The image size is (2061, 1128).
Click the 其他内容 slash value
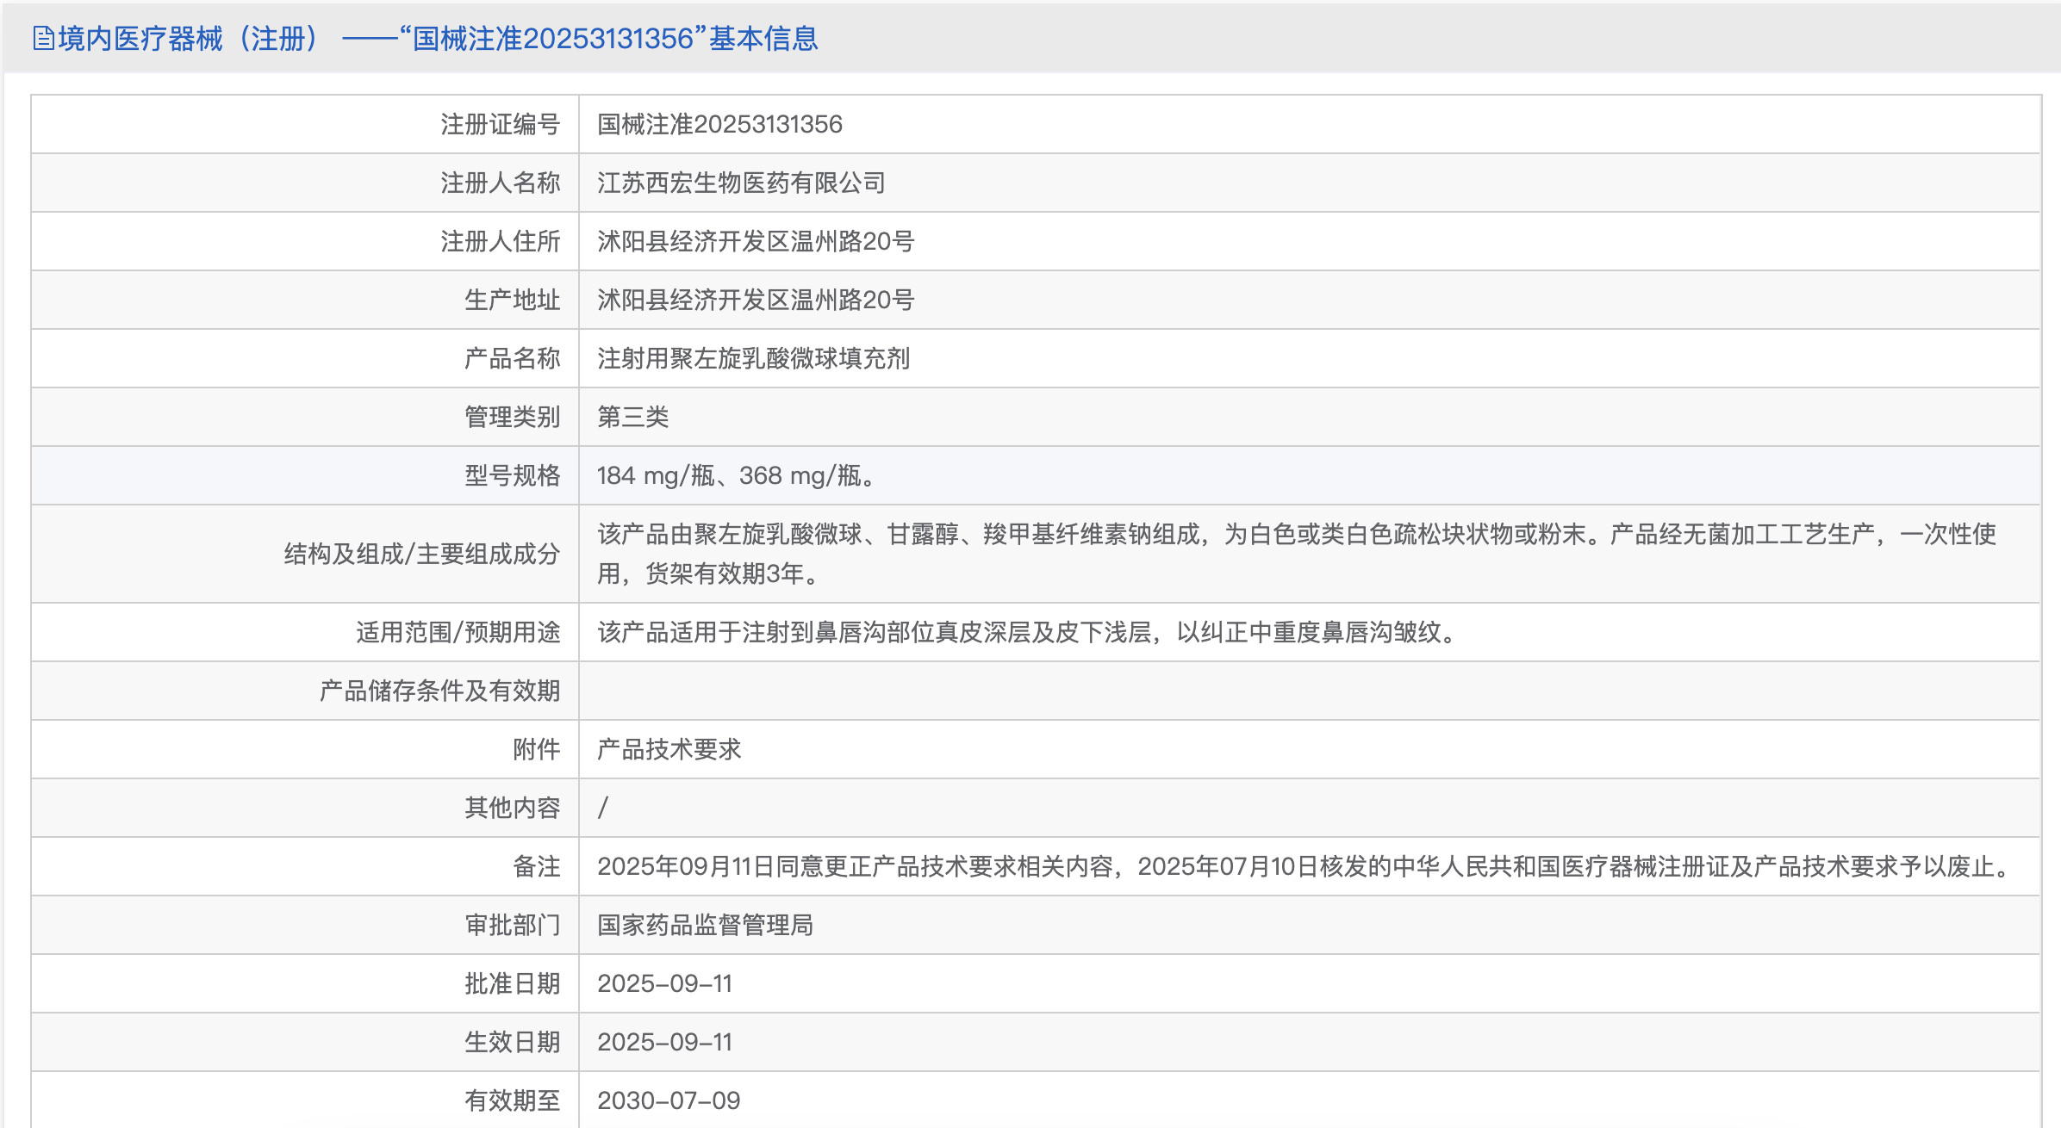pyautogui.click(x=603, y=808)
